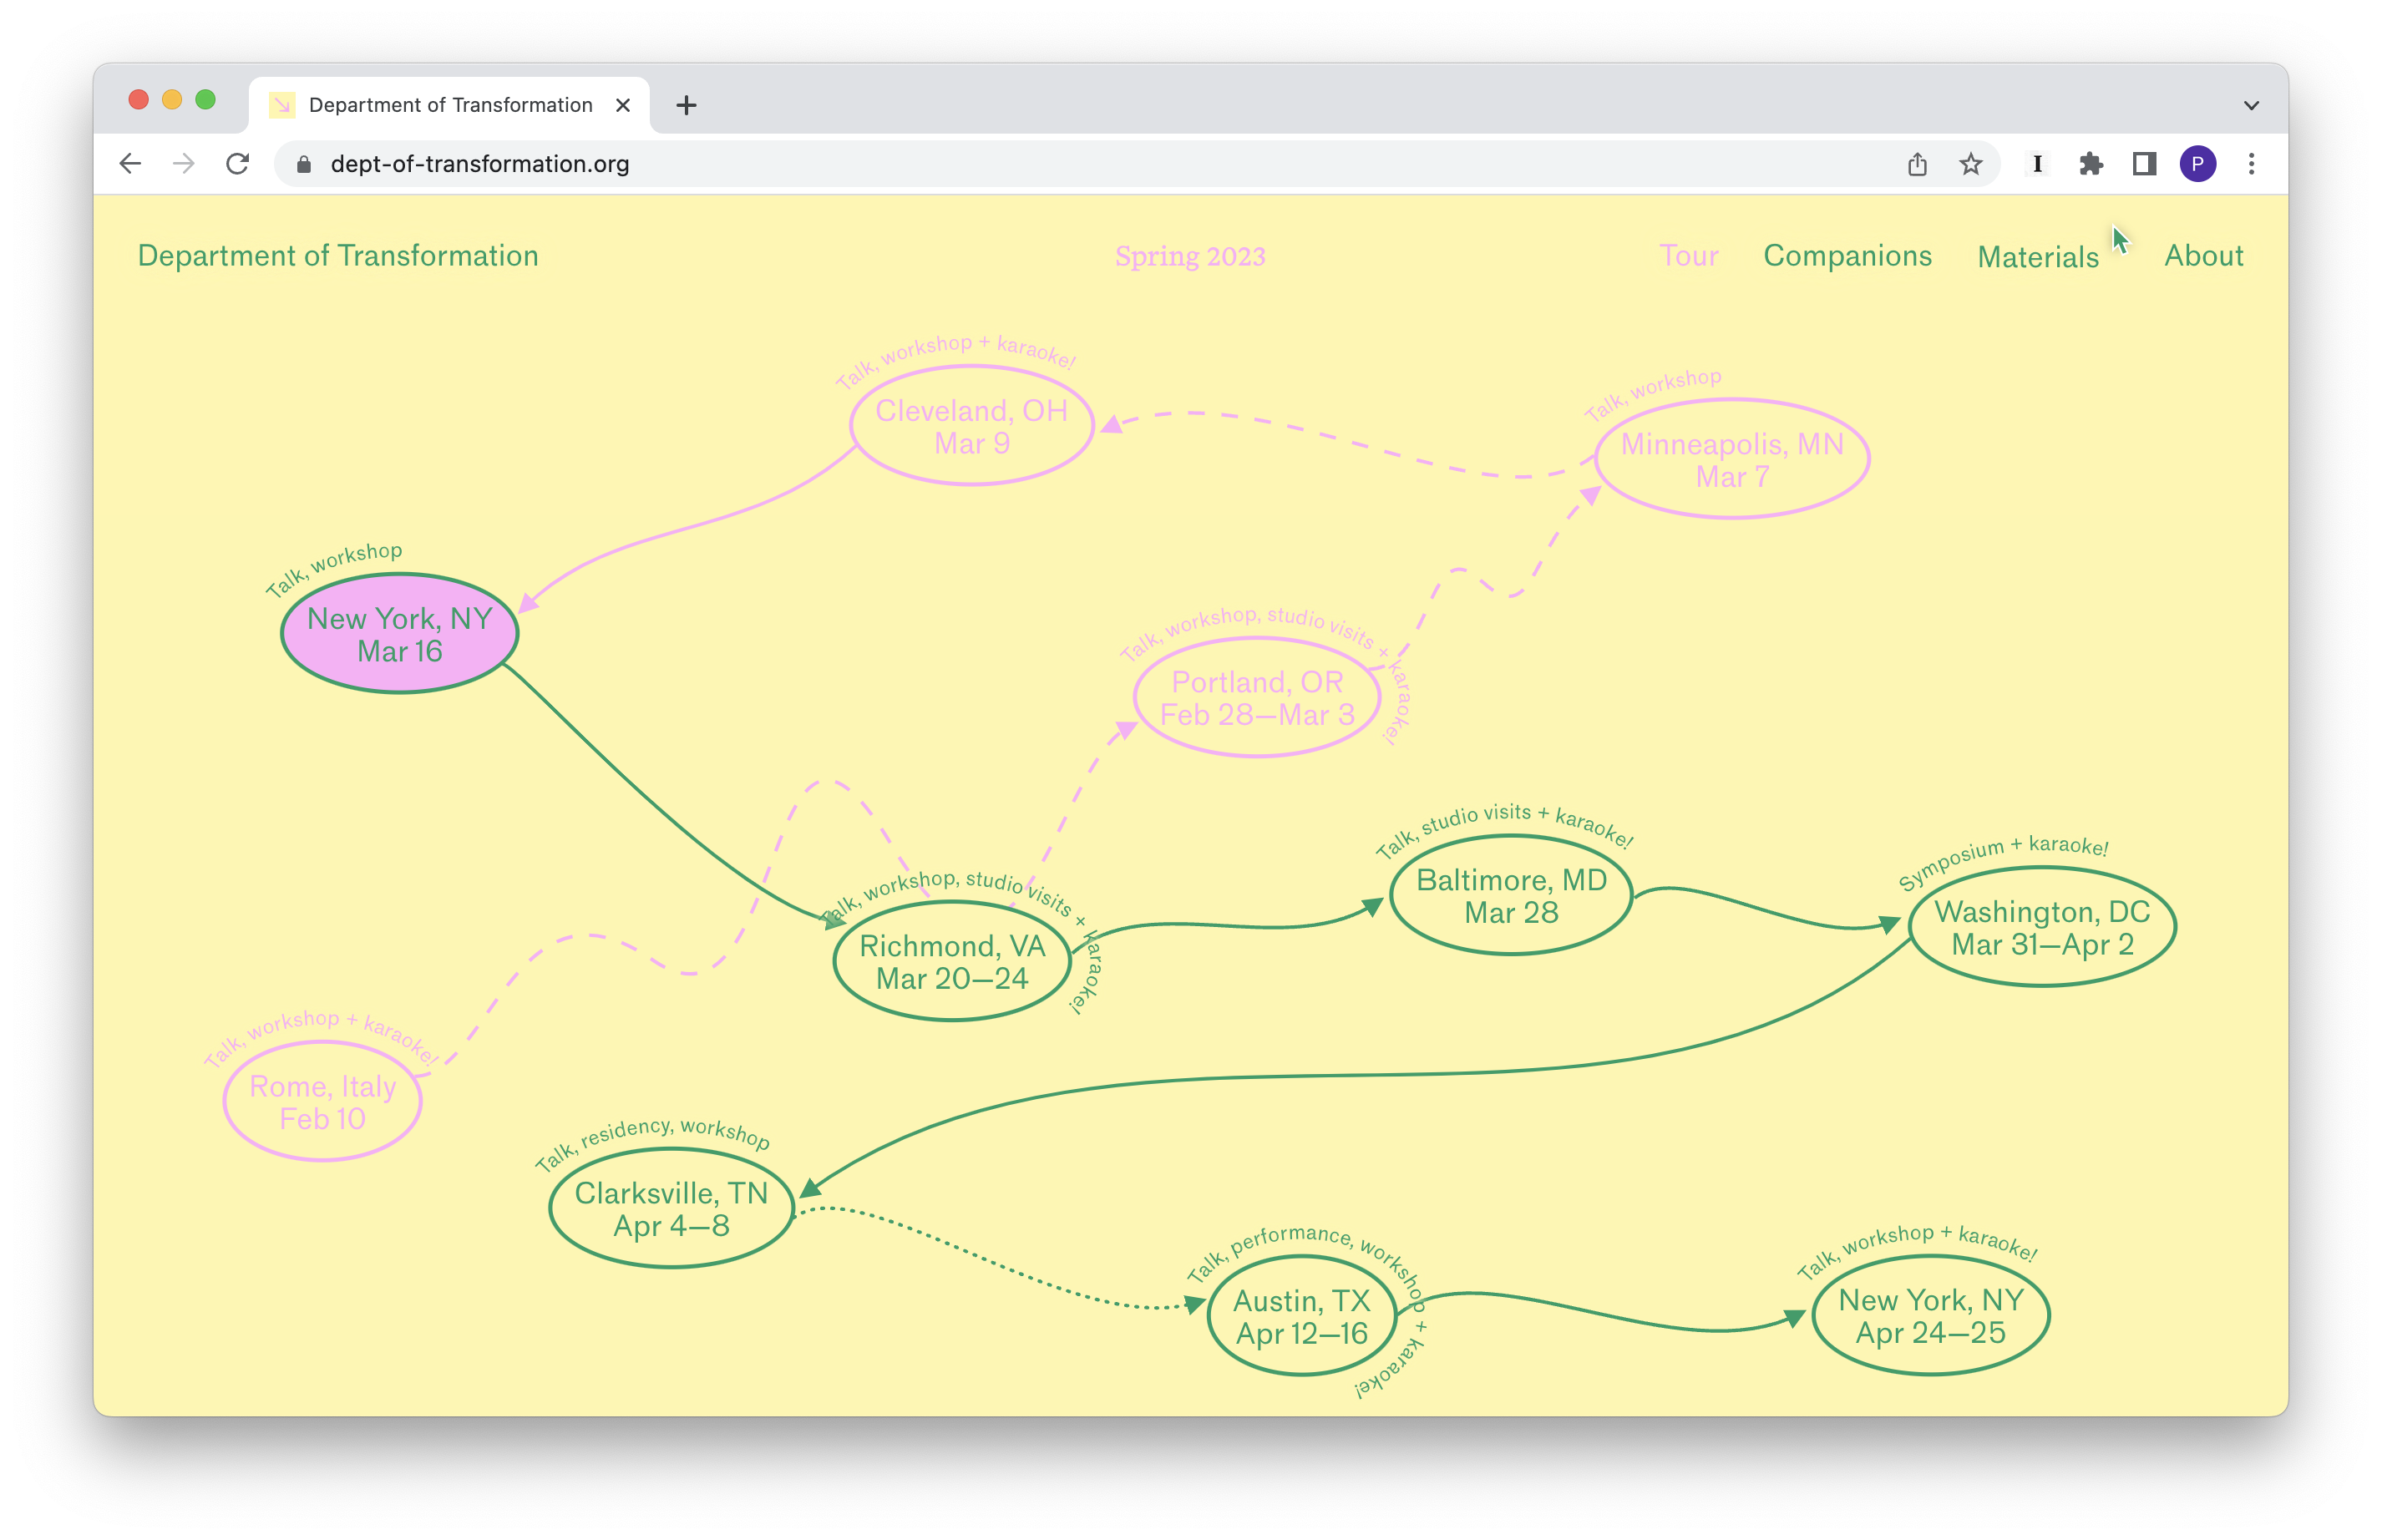Click the forward navigation arrow

[184, 164]
